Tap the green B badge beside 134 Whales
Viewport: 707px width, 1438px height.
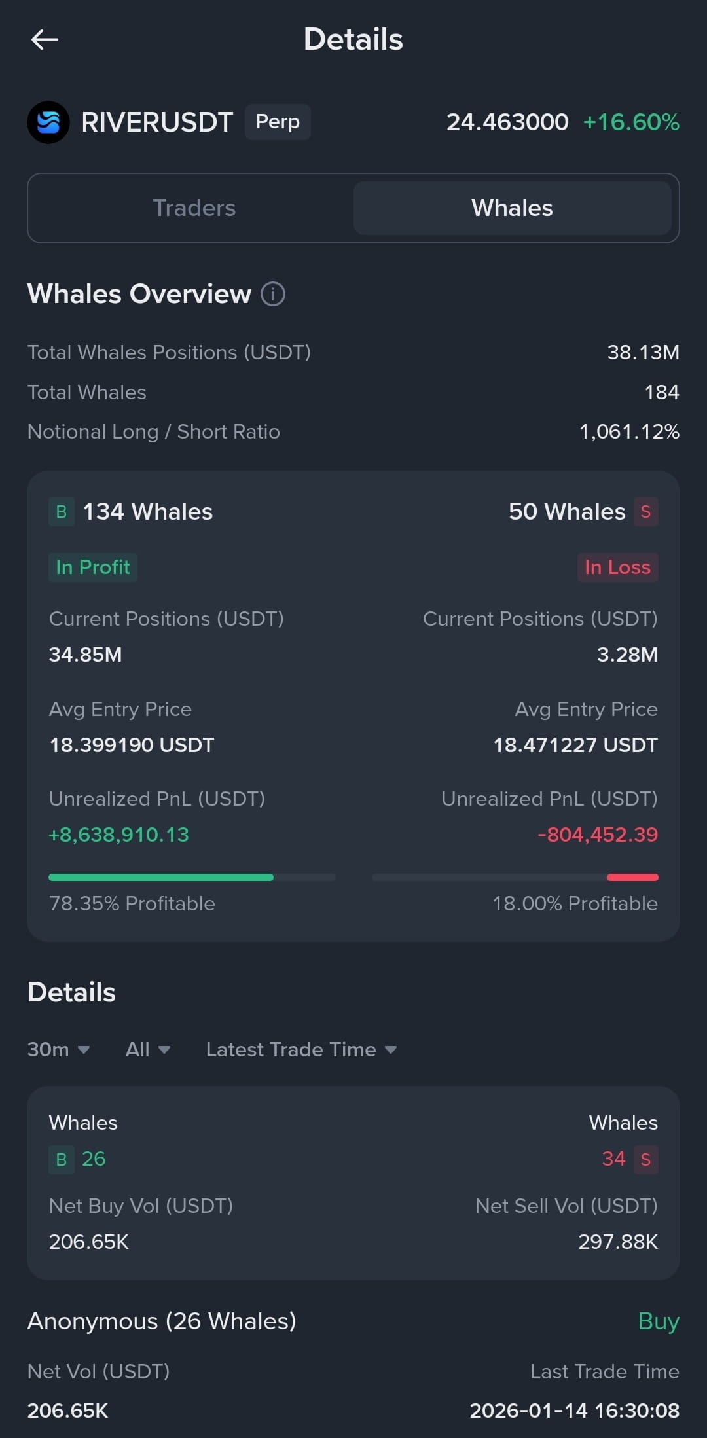pyautogui.click(x=62, y=512)
